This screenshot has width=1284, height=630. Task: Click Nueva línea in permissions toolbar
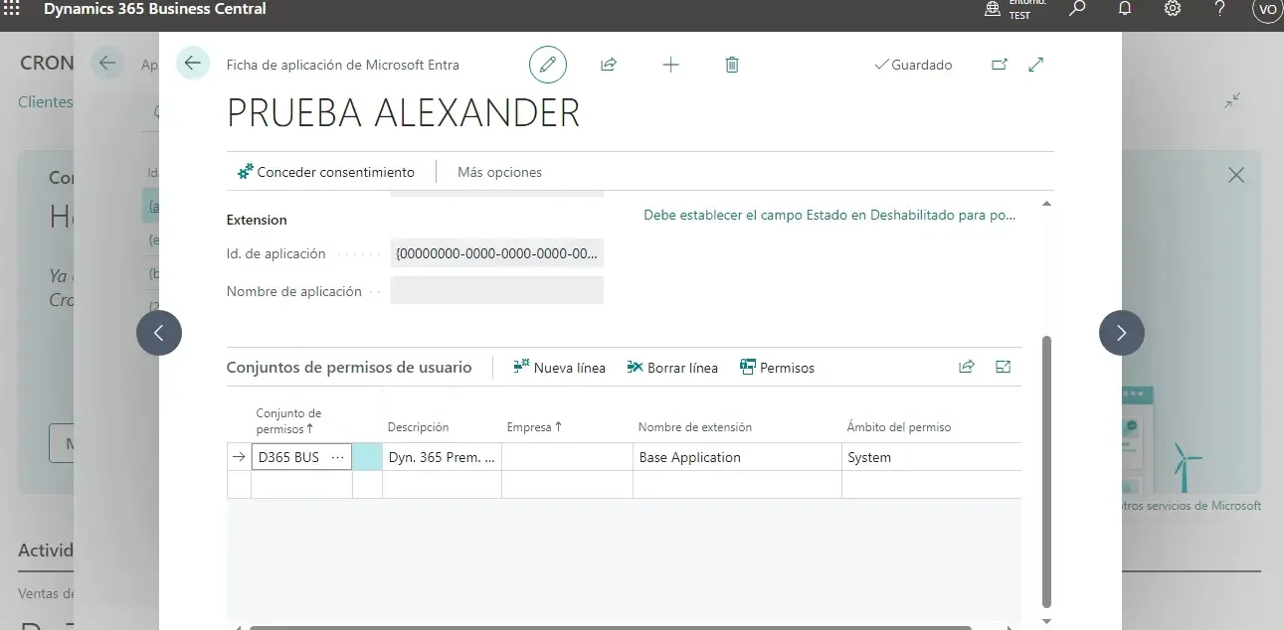559,368
